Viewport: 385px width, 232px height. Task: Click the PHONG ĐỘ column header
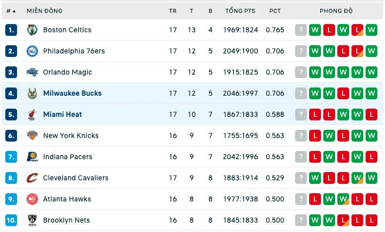[336, 11]
